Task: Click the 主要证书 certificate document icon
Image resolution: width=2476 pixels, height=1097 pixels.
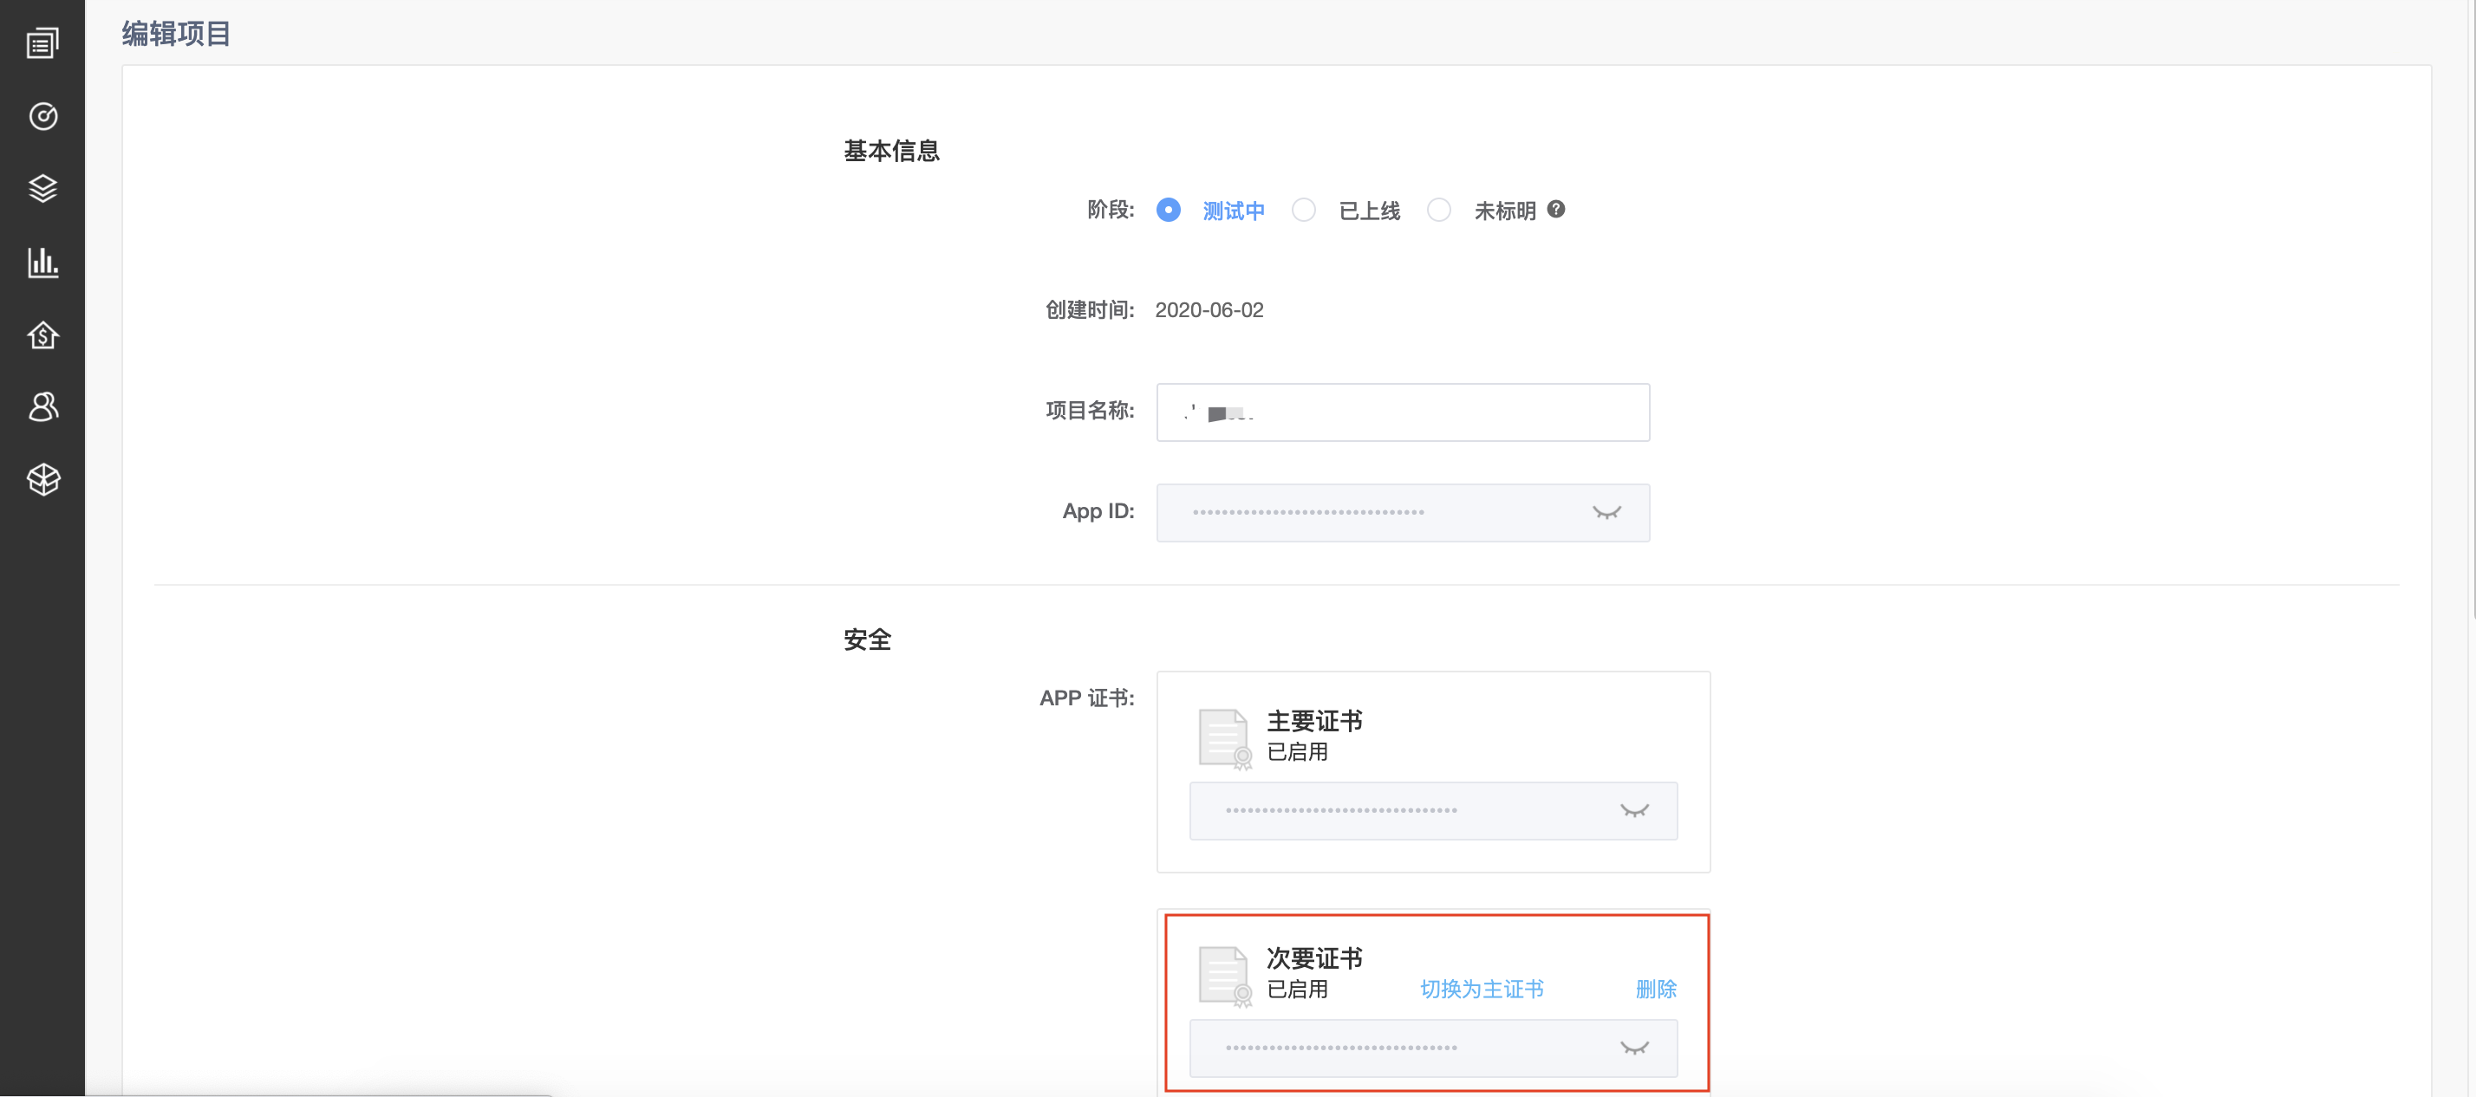Action: [1223, 737]
